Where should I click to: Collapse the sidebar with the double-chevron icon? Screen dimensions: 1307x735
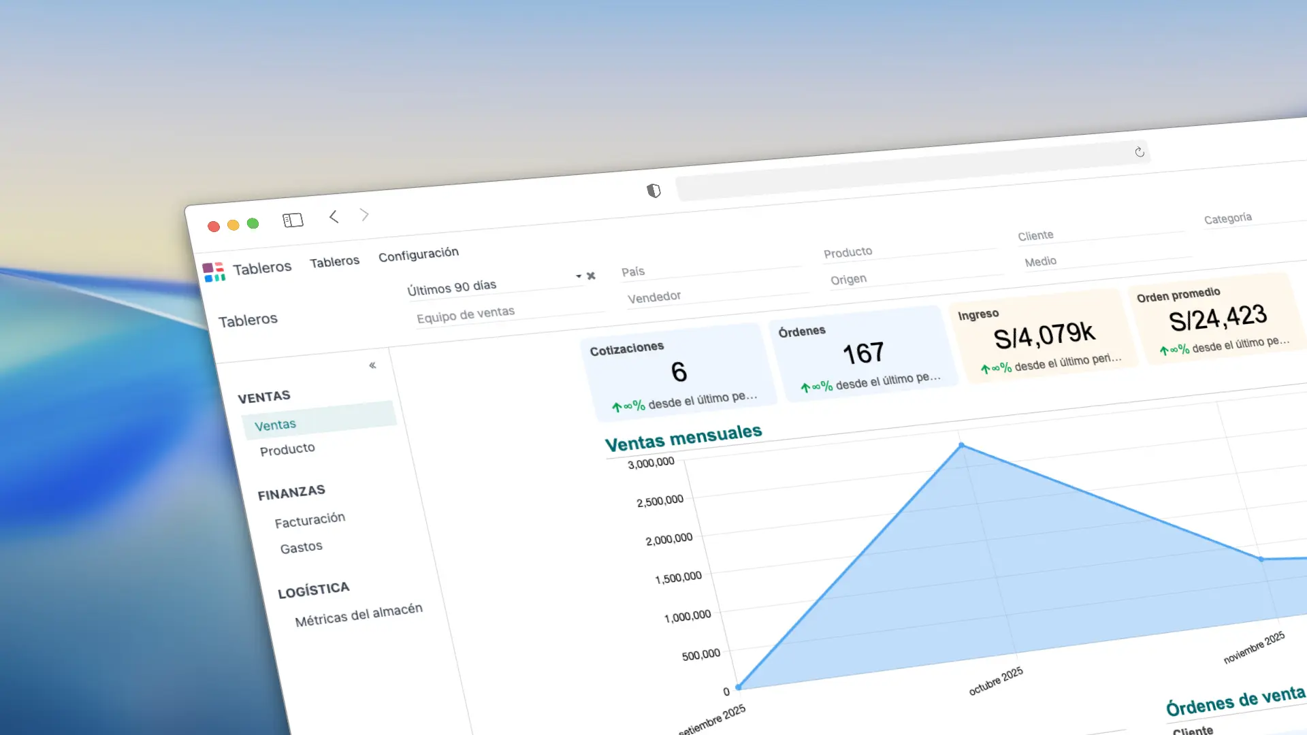point(373,365)
